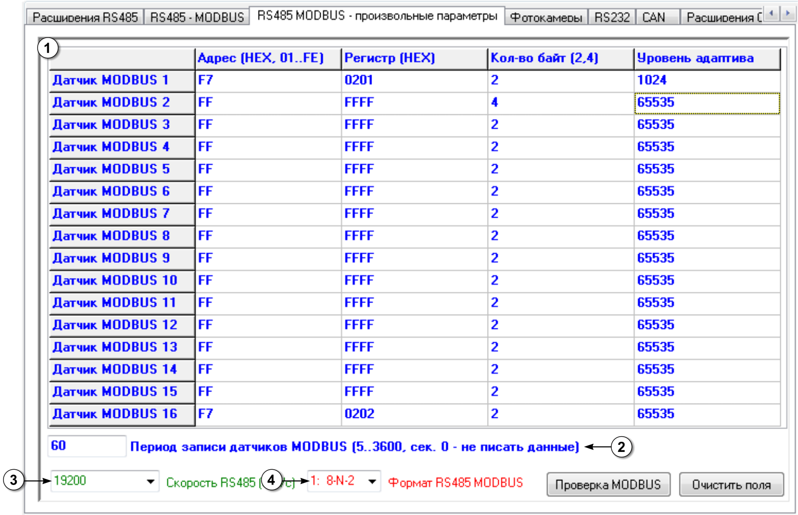Click the MODBUS record period field with 60

pos(87,446)
